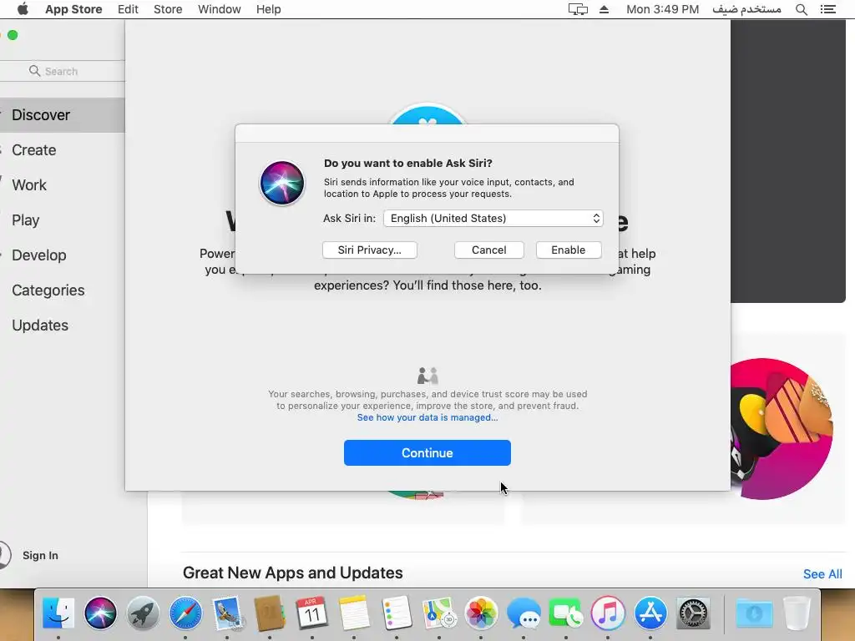Open Siri Privacy details
Viewport: 855px width, 641px height.
click(x=369, y=250)
